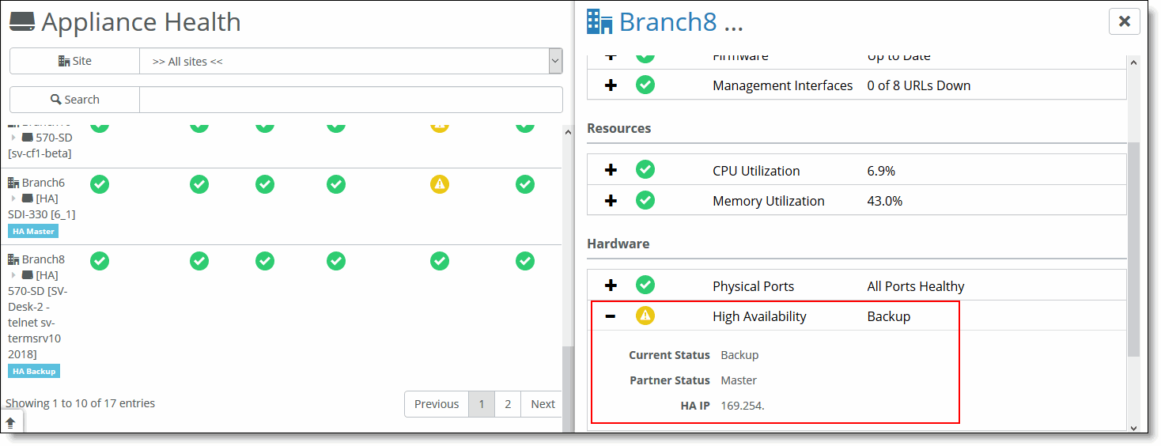Click the Branch6 yellow warning status icon
This screenshot has height=446, width=1161.
click(440, 184)
